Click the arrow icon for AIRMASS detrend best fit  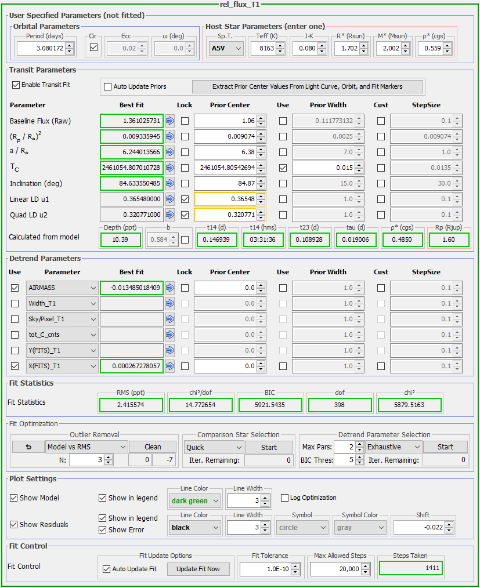170,288
